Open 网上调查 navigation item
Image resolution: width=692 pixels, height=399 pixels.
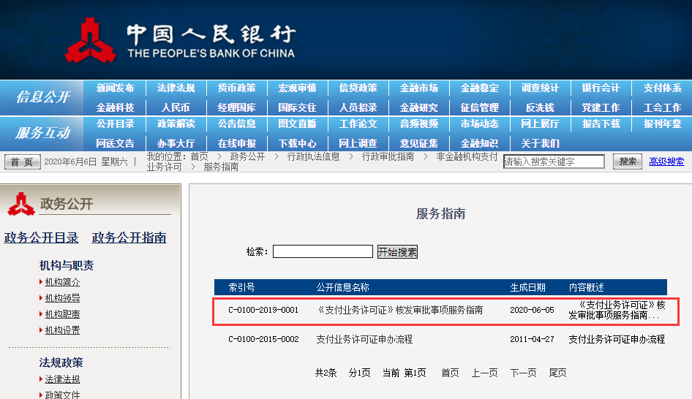(x=358, y=143)
